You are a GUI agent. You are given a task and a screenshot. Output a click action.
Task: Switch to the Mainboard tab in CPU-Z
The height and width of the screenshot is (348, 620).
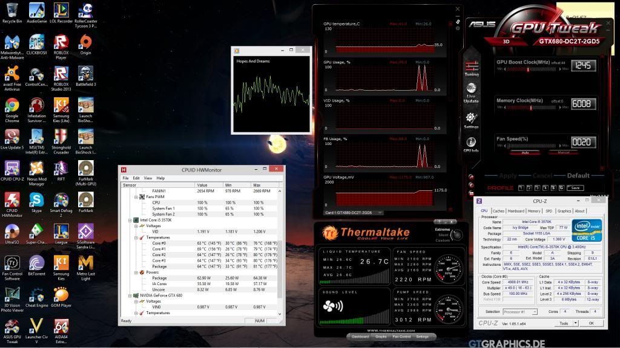516,211
